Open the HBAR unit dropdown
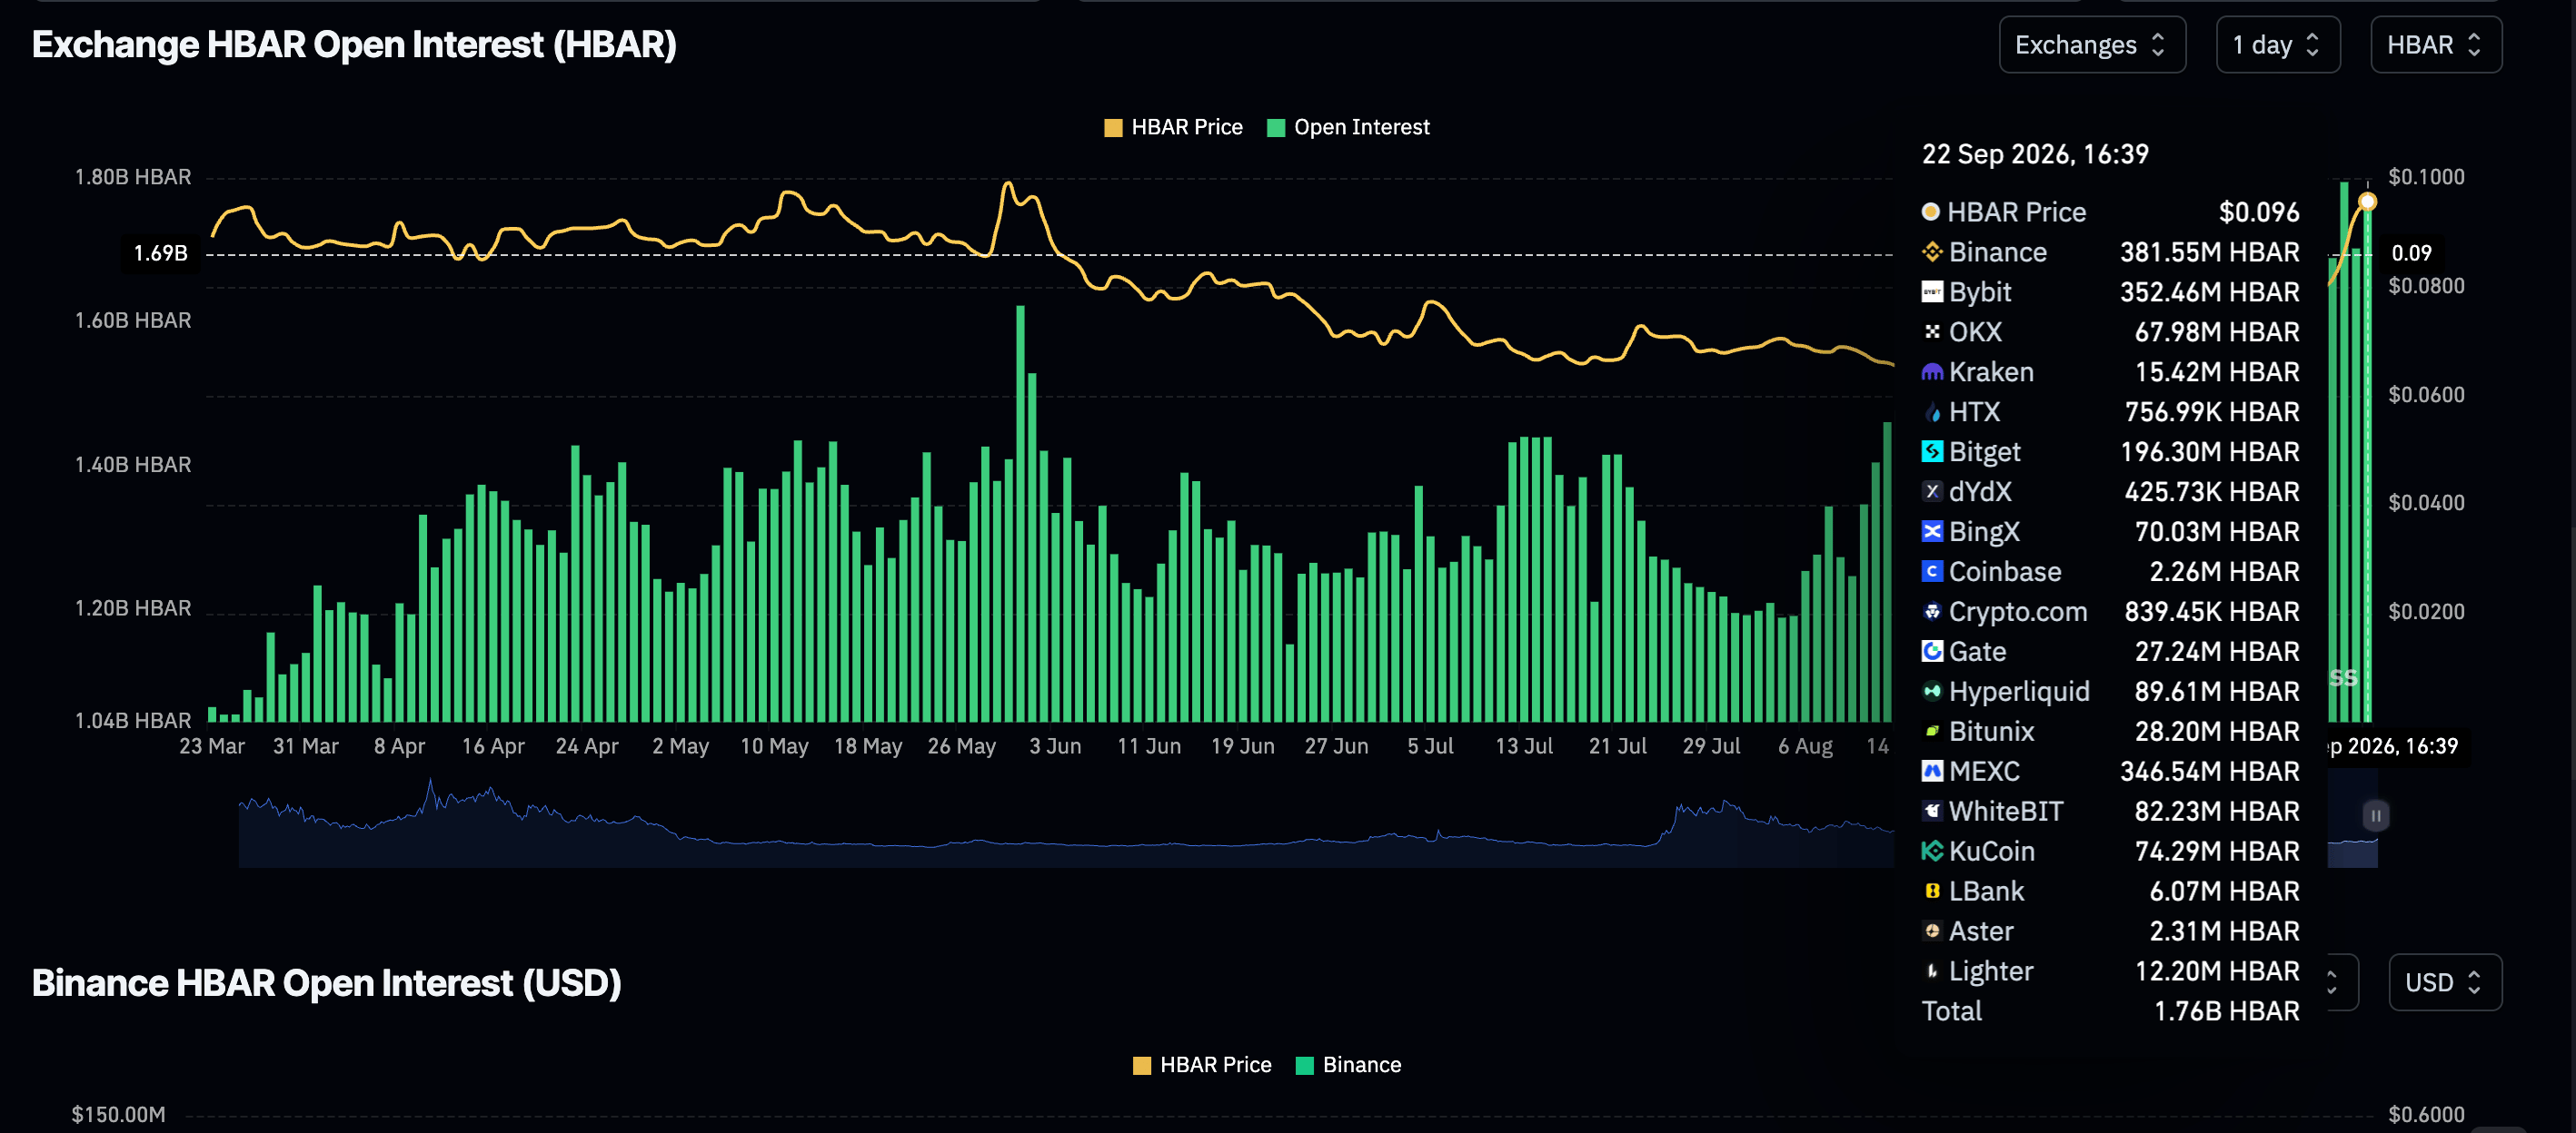Screen dimensions: 2576x1133 pyautogui.click(x=2436, y=45)
